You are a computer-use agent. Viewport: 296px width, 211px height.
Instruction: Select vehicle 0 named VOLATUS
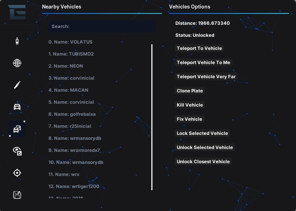pyautogui.click(x=70, y=42)
